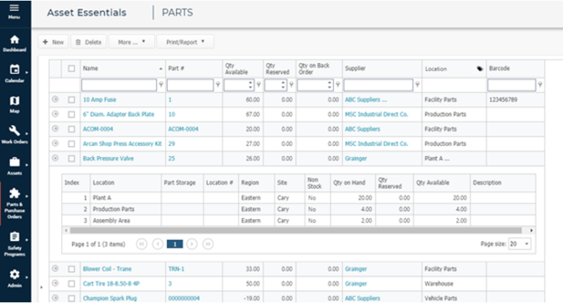Expand the Cart Tire row details
563x303 pixels.
(55, 283)
